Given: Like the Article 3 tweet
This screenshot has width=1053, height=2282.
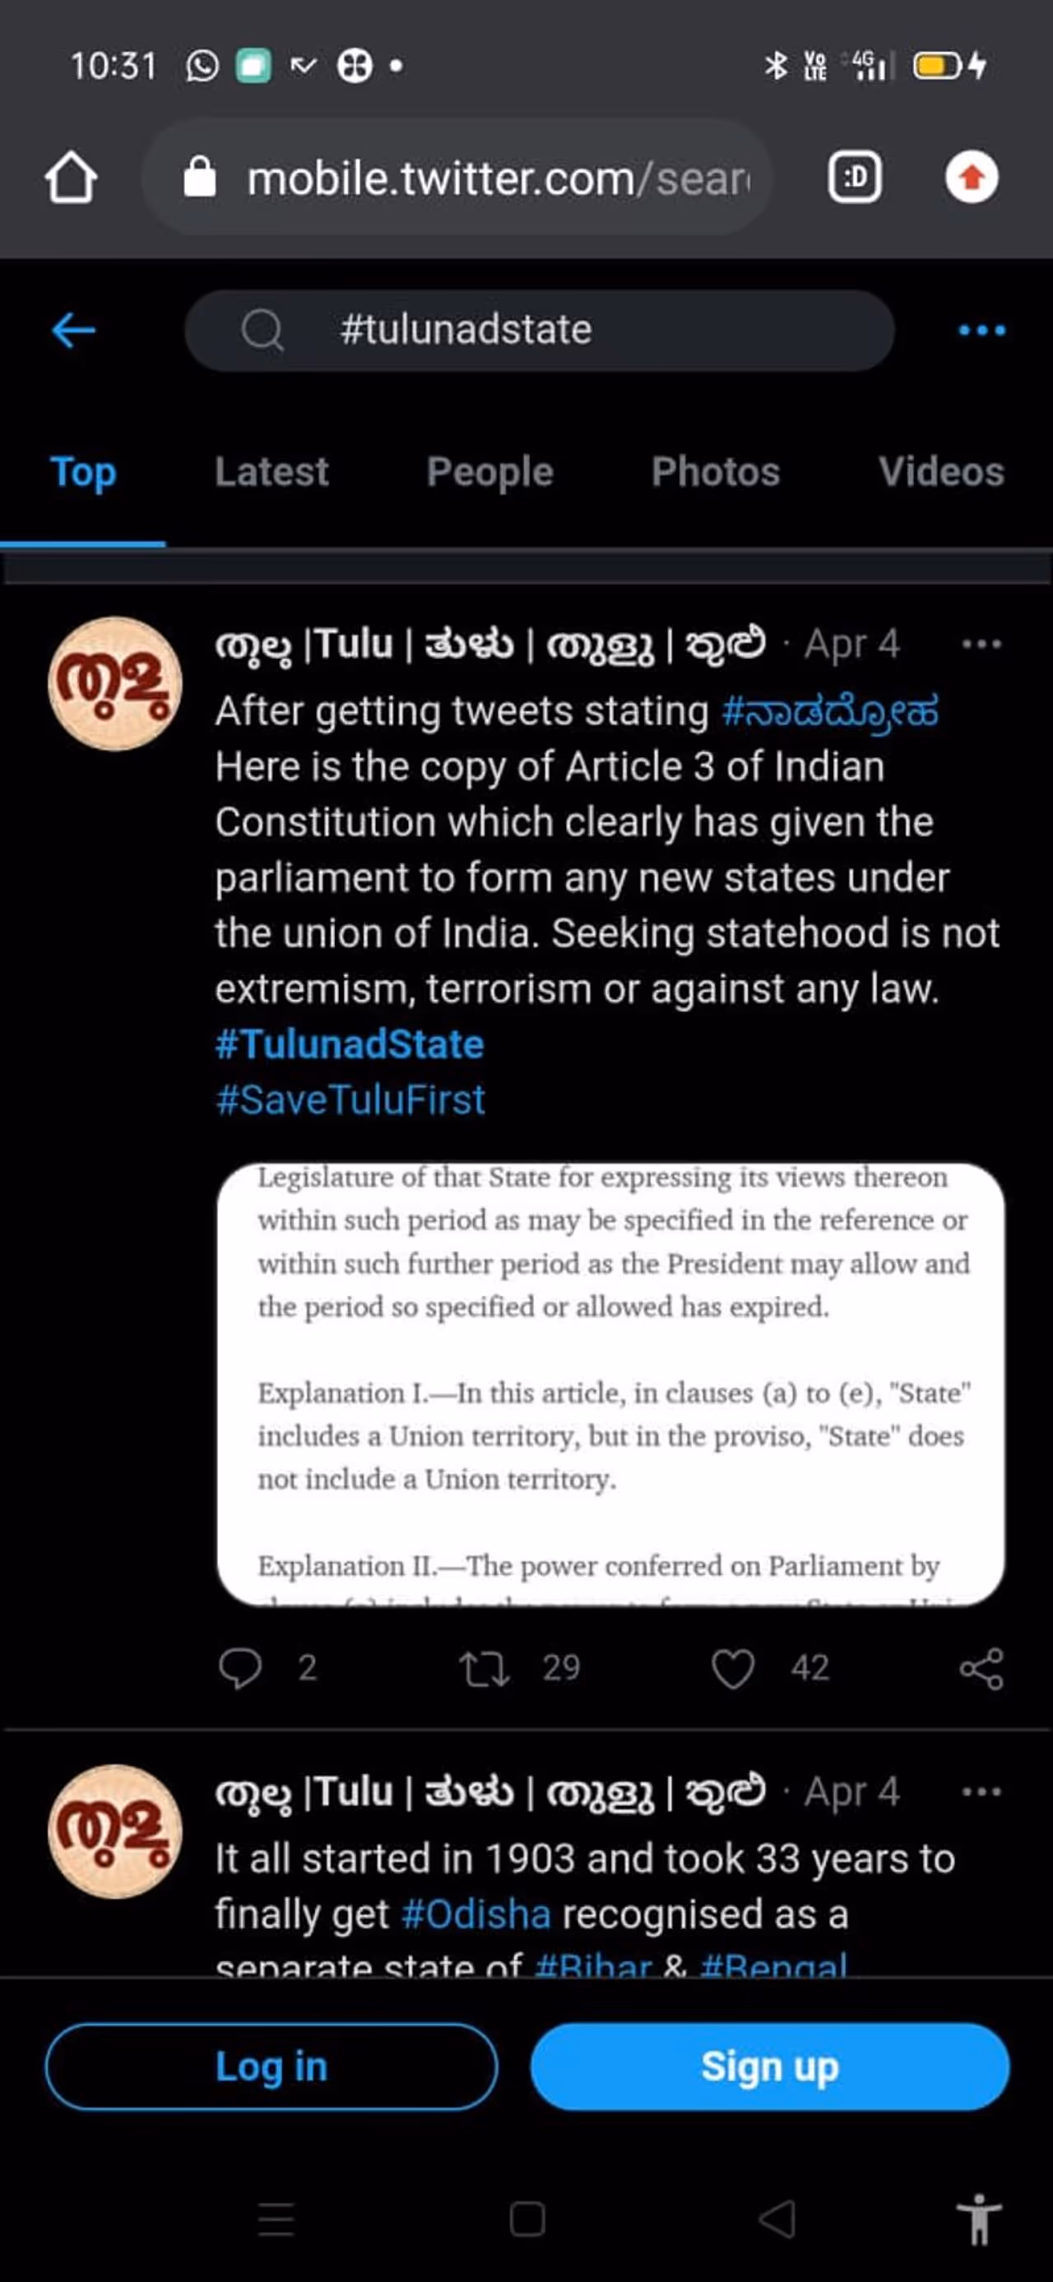Looking at the screenshot, I should click(x=733, y=1668).
